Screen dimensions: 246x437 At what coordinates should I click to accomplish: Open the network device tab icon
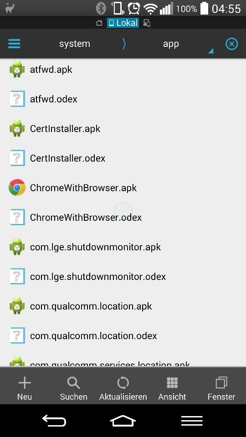147,23
